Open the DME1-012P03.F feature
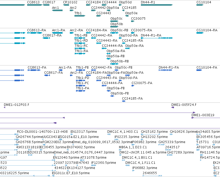Screen dimensions: 220x177 (x=4, y=107)
